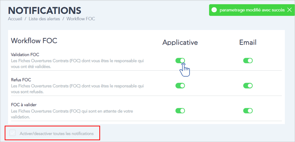
Task: Select the Refus FOC row label
Action: coord(21,80)
